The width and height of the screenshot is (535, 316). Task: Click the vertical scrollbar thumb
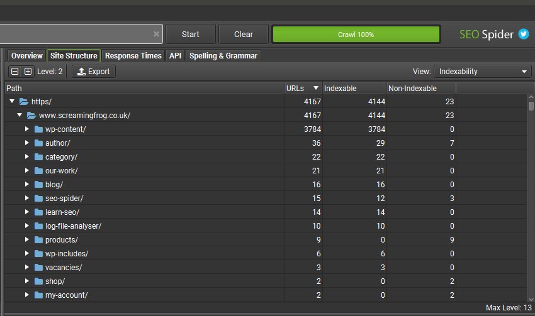(531, 106)
